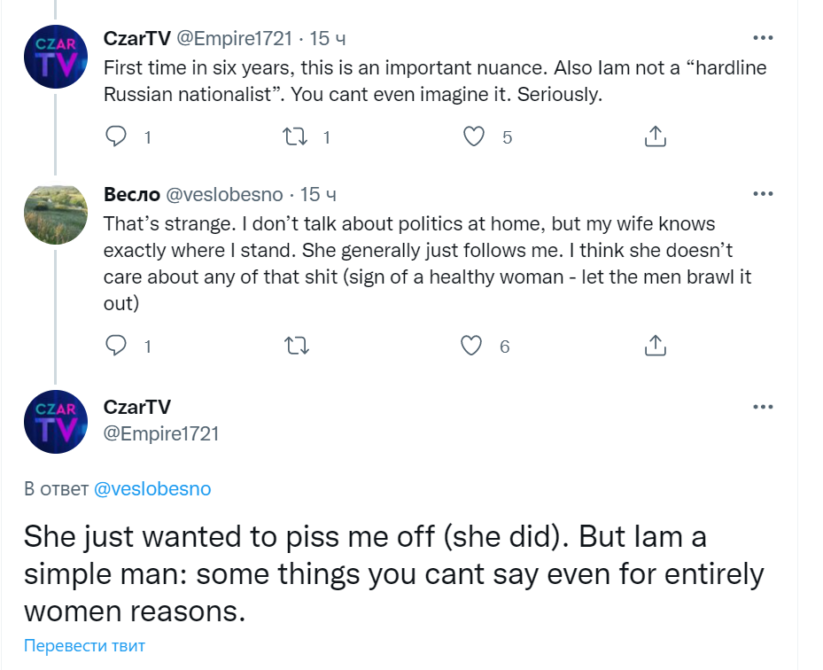This screenshot has height=670, width=823.
Task: Open CzarTV avatar on the first tweet
Action: click(55, 57)
